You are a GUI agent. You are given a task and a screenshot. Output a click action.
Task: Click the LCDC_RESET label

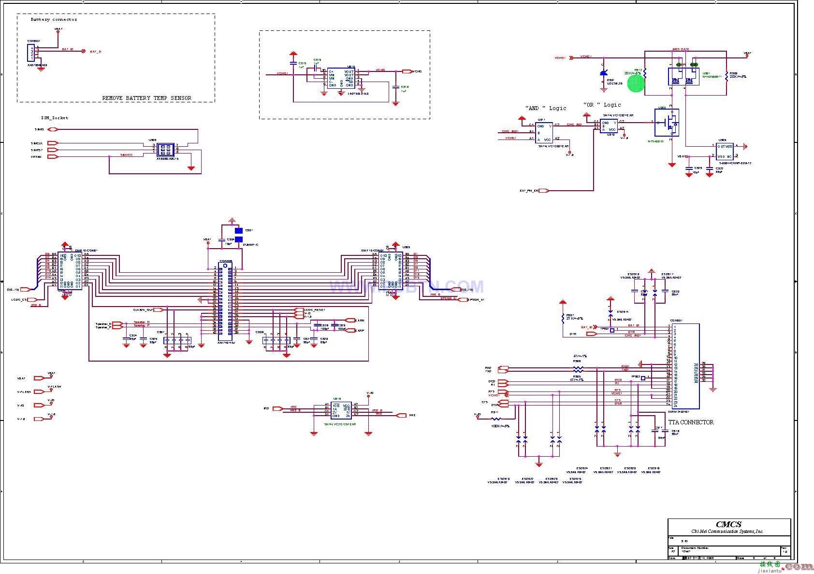(x=315, y=310)
